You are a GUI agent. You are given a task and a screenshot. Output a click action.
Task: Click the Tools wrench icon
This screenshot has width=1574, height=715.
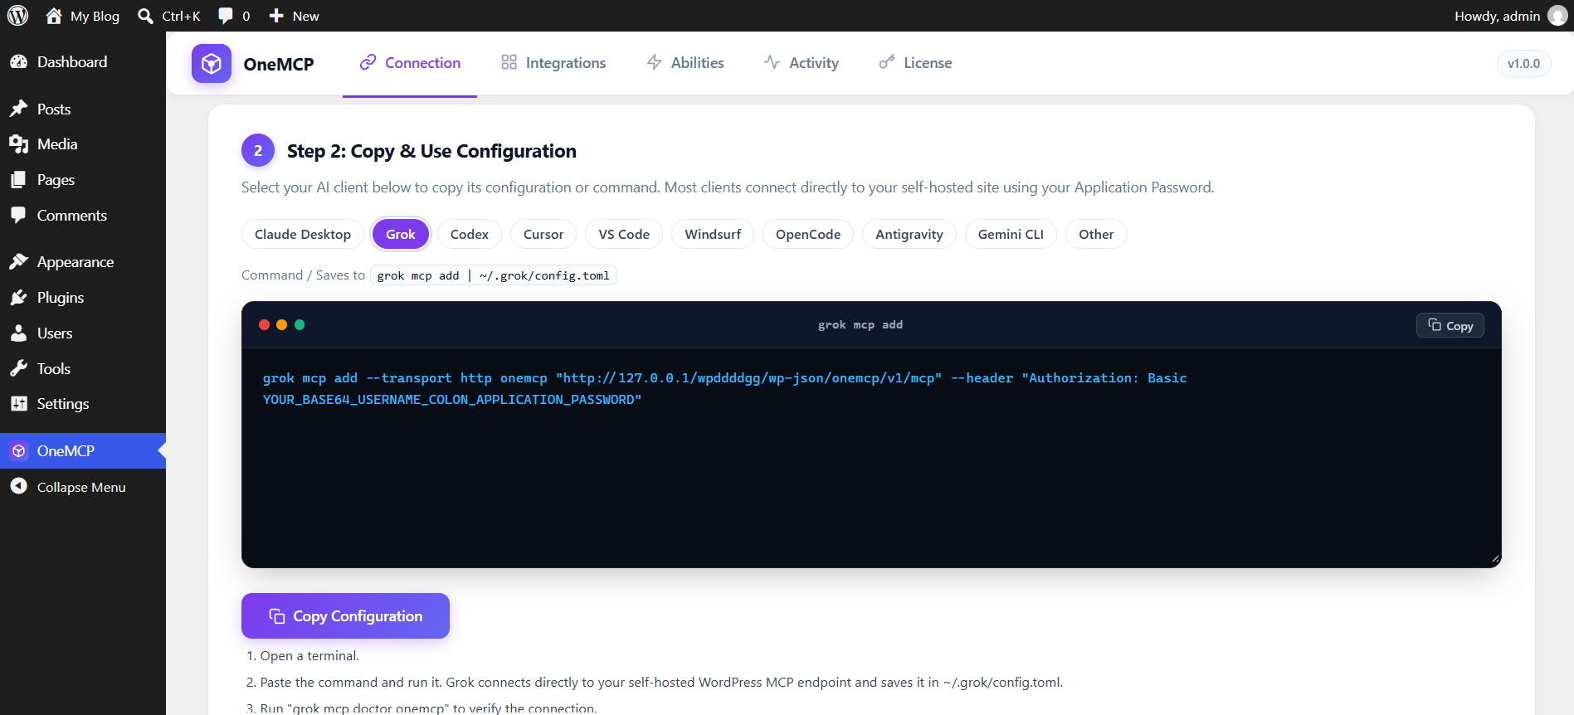(18, 368)
